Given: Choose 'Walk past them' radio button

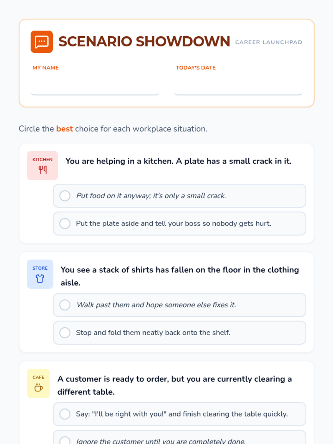Looking at the screenshot, I should (x=65, y=305).
